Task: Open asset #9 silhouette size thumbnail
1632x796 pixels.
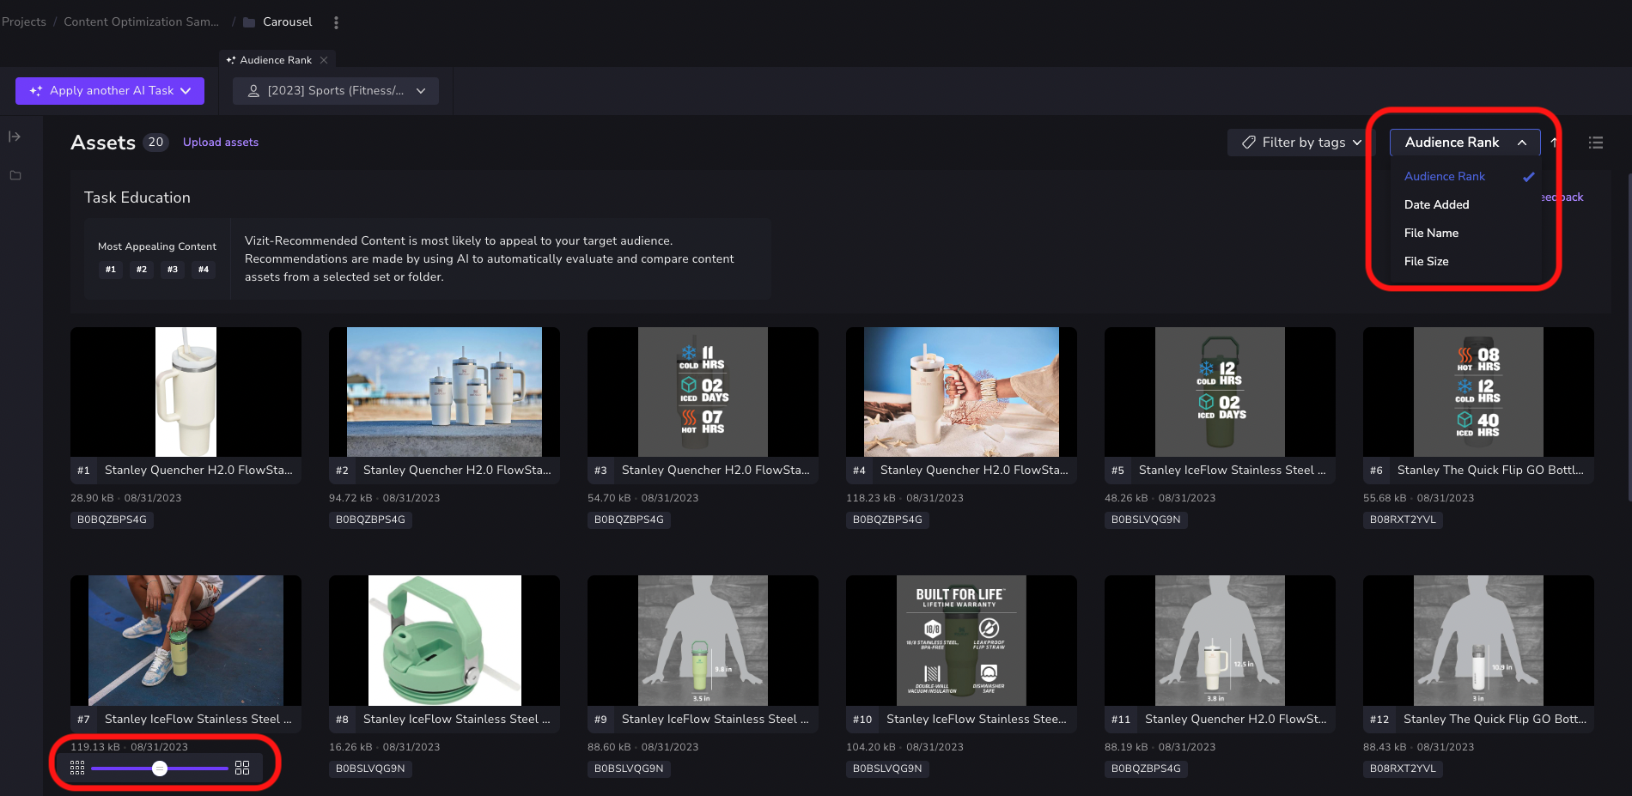Action: [x=703, y=641]
